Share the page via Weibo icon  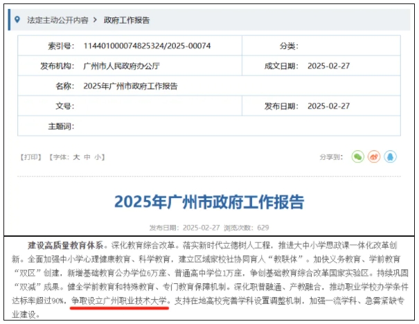374,156
